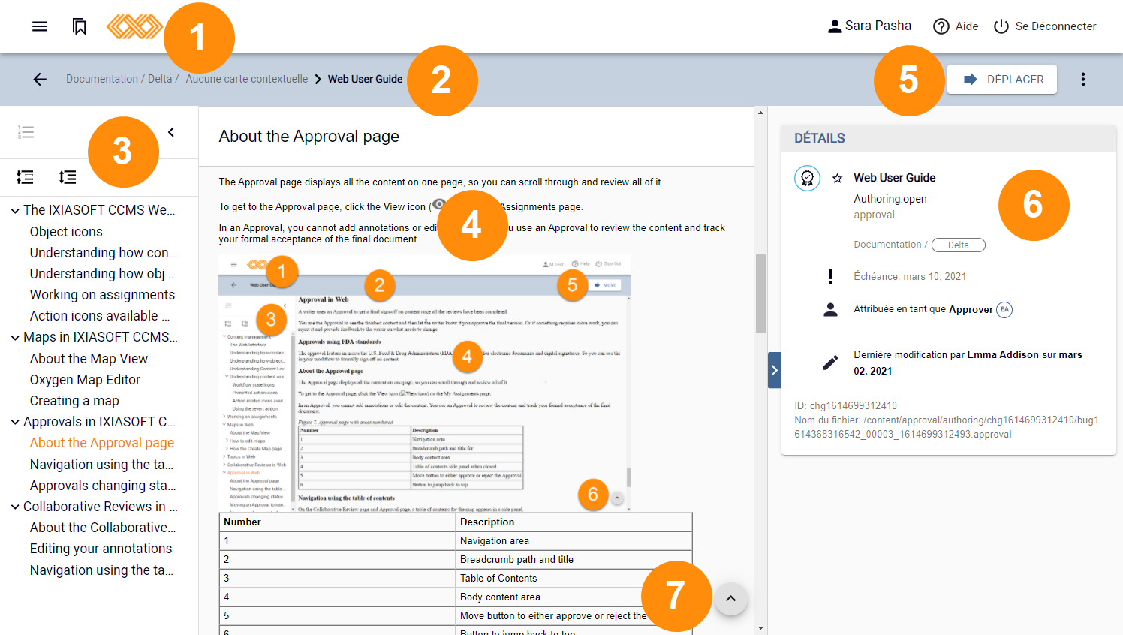Viewport: 1123px width, 635px height.
Task: Open About the Collaborative... topic
Action: click(x=103, y=528)
